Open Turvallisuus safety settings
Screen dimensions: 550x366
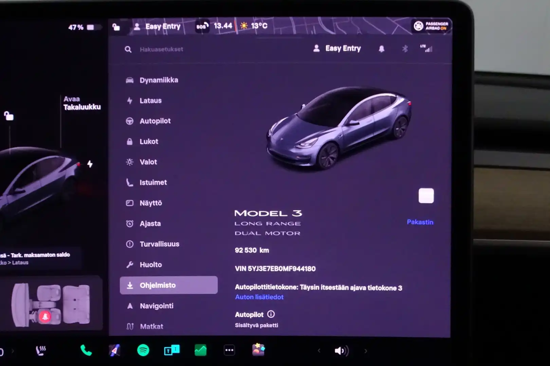click(x=152, y=244)
